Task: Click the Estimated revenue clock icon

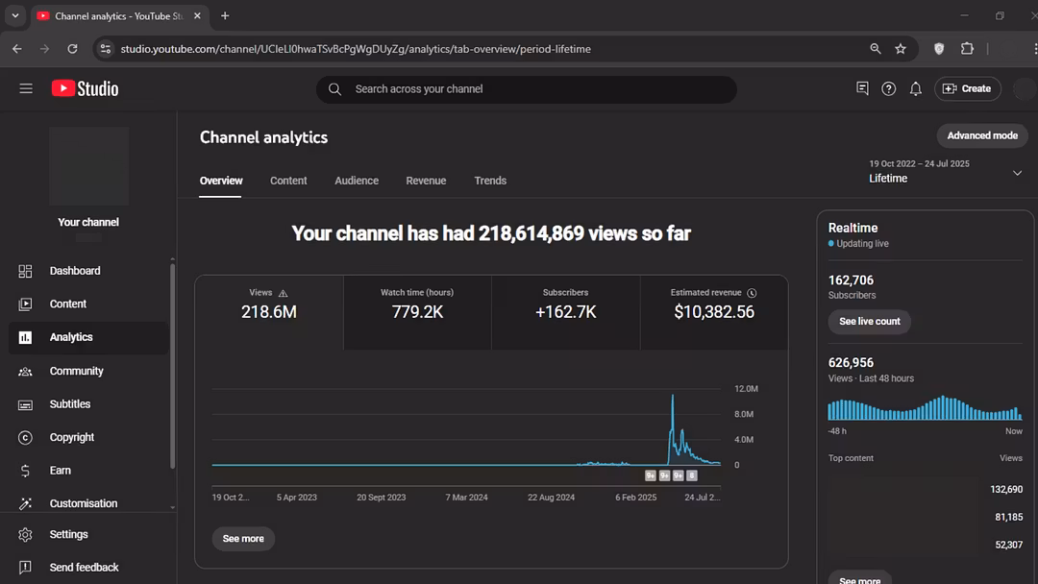Action: (752, 293)
